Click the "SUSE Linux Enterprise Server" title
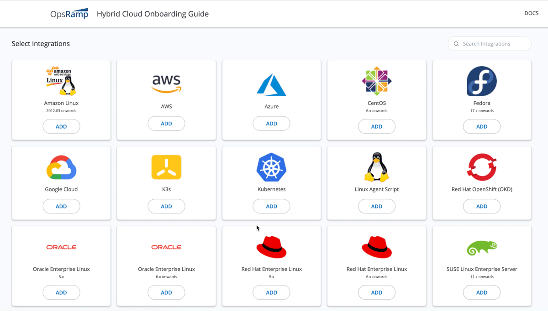This screenshot has width=548, height=311. [482, 269]
